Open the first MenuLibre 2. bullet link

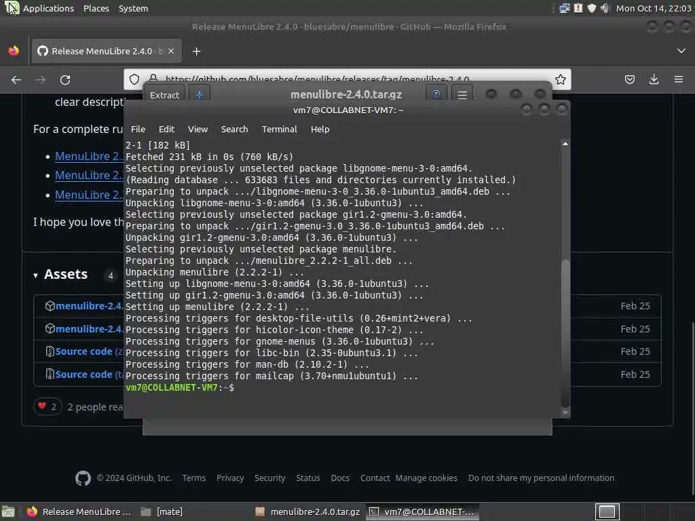point(89,156)
